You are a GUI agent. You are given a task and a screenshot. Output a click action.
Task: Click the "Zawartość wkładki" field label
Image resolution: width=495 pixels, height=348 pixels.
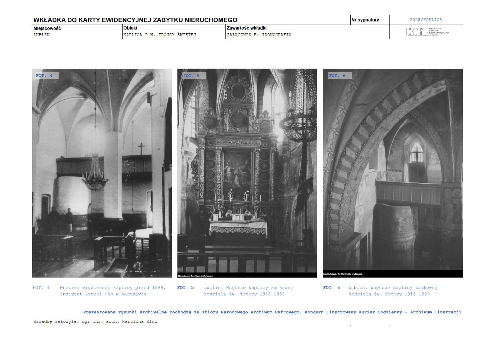click(247, 28)
